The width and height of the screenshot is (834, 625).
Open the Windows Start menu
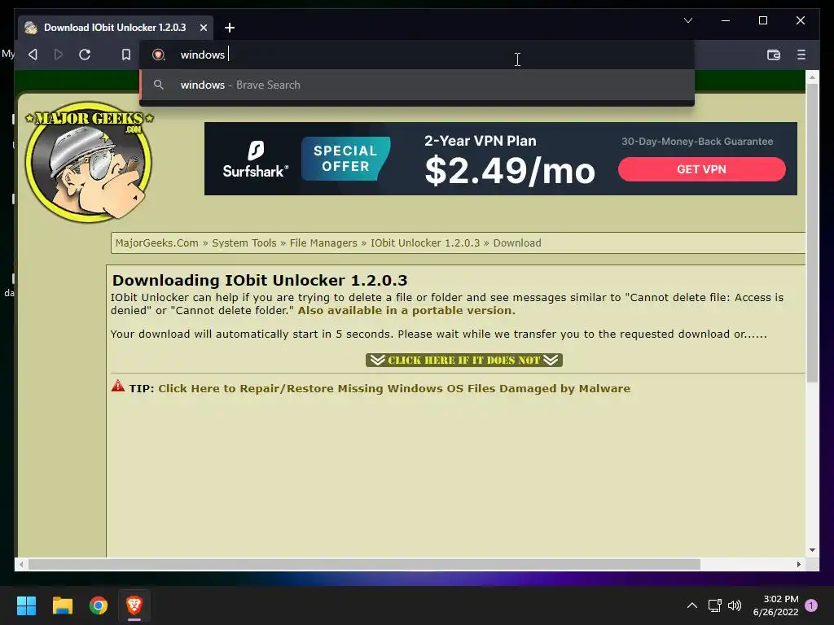(26, 605)
